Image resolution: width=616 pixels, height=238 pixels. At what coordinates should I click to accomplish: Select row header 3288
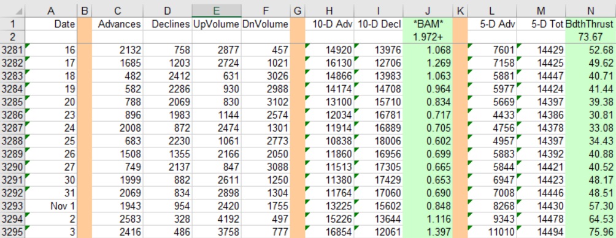tap(12, 141)
